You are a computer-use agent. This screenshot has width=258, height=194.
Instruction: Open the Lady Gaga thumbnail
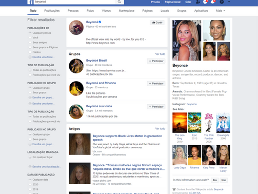pyautogui.click(x=180, y=155)
